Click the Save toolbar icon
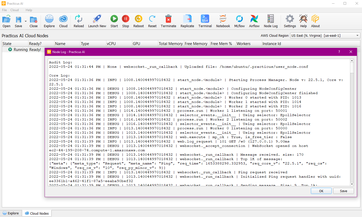This screenshot has width=362, height=217. click(x=18, y=21)
